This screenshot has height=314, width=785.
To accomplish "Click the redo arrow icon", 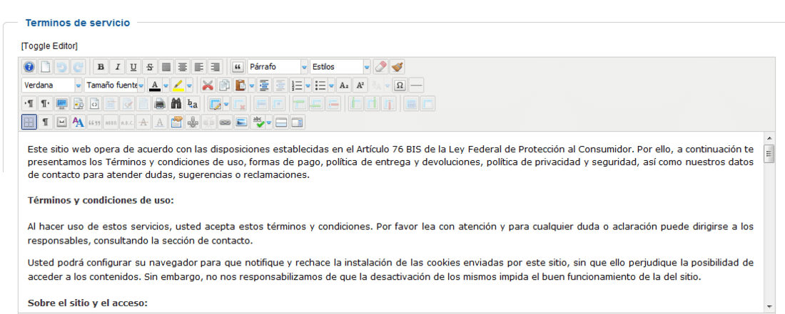I will [78, 66].
